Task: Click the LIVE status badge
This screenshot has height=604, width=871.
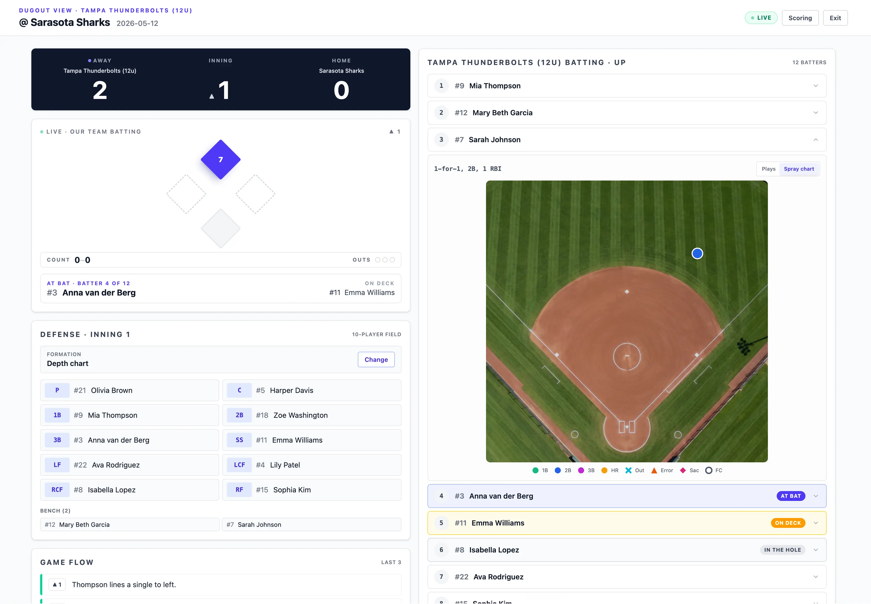Action: pos(761,18)
